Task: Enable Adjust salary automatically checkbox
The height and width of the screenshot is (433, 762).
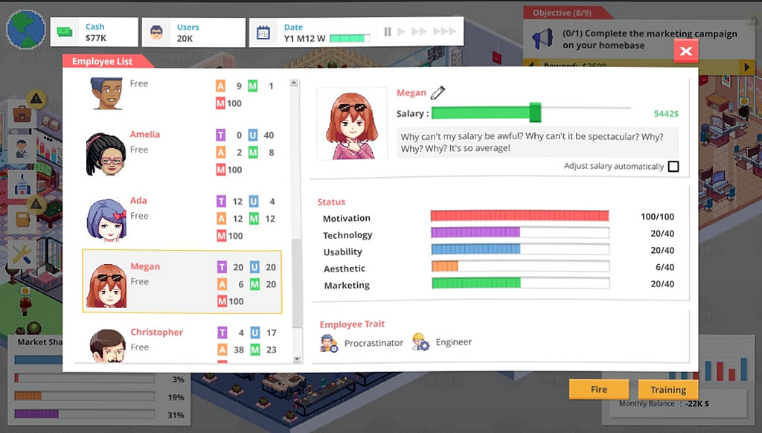Action: [673, 166]
